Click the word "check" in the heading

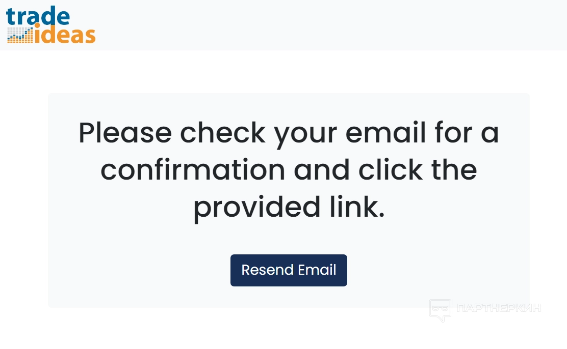click(223, 133)
